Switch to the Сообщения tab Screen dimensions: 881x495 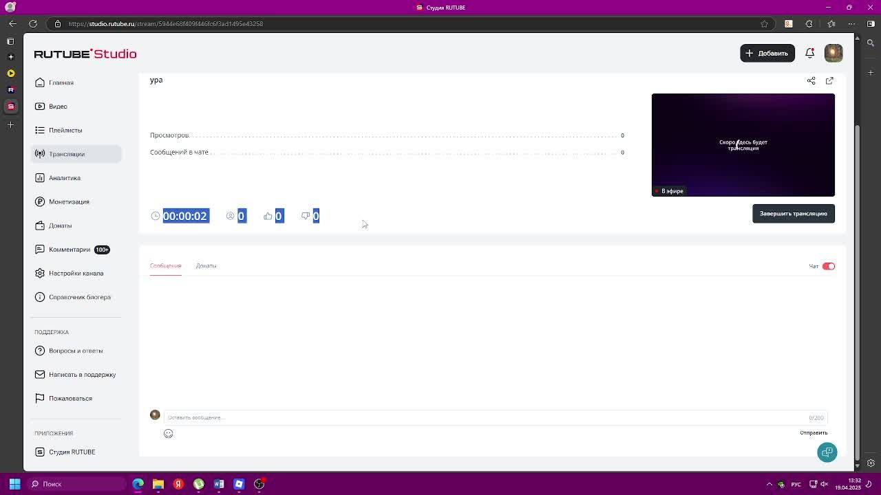point(165,266)
